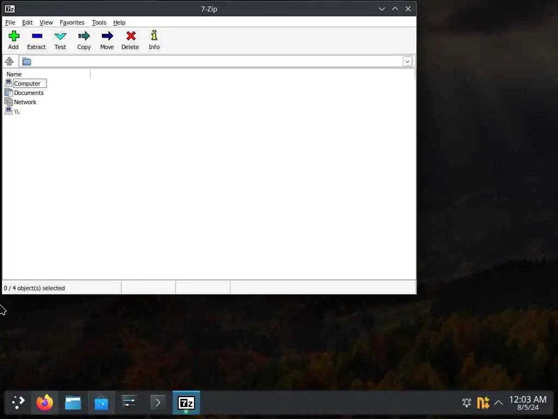This screenshot has height=419, width=558.
Task: Click the green Add toolbar icon
Action: [14, 40]
